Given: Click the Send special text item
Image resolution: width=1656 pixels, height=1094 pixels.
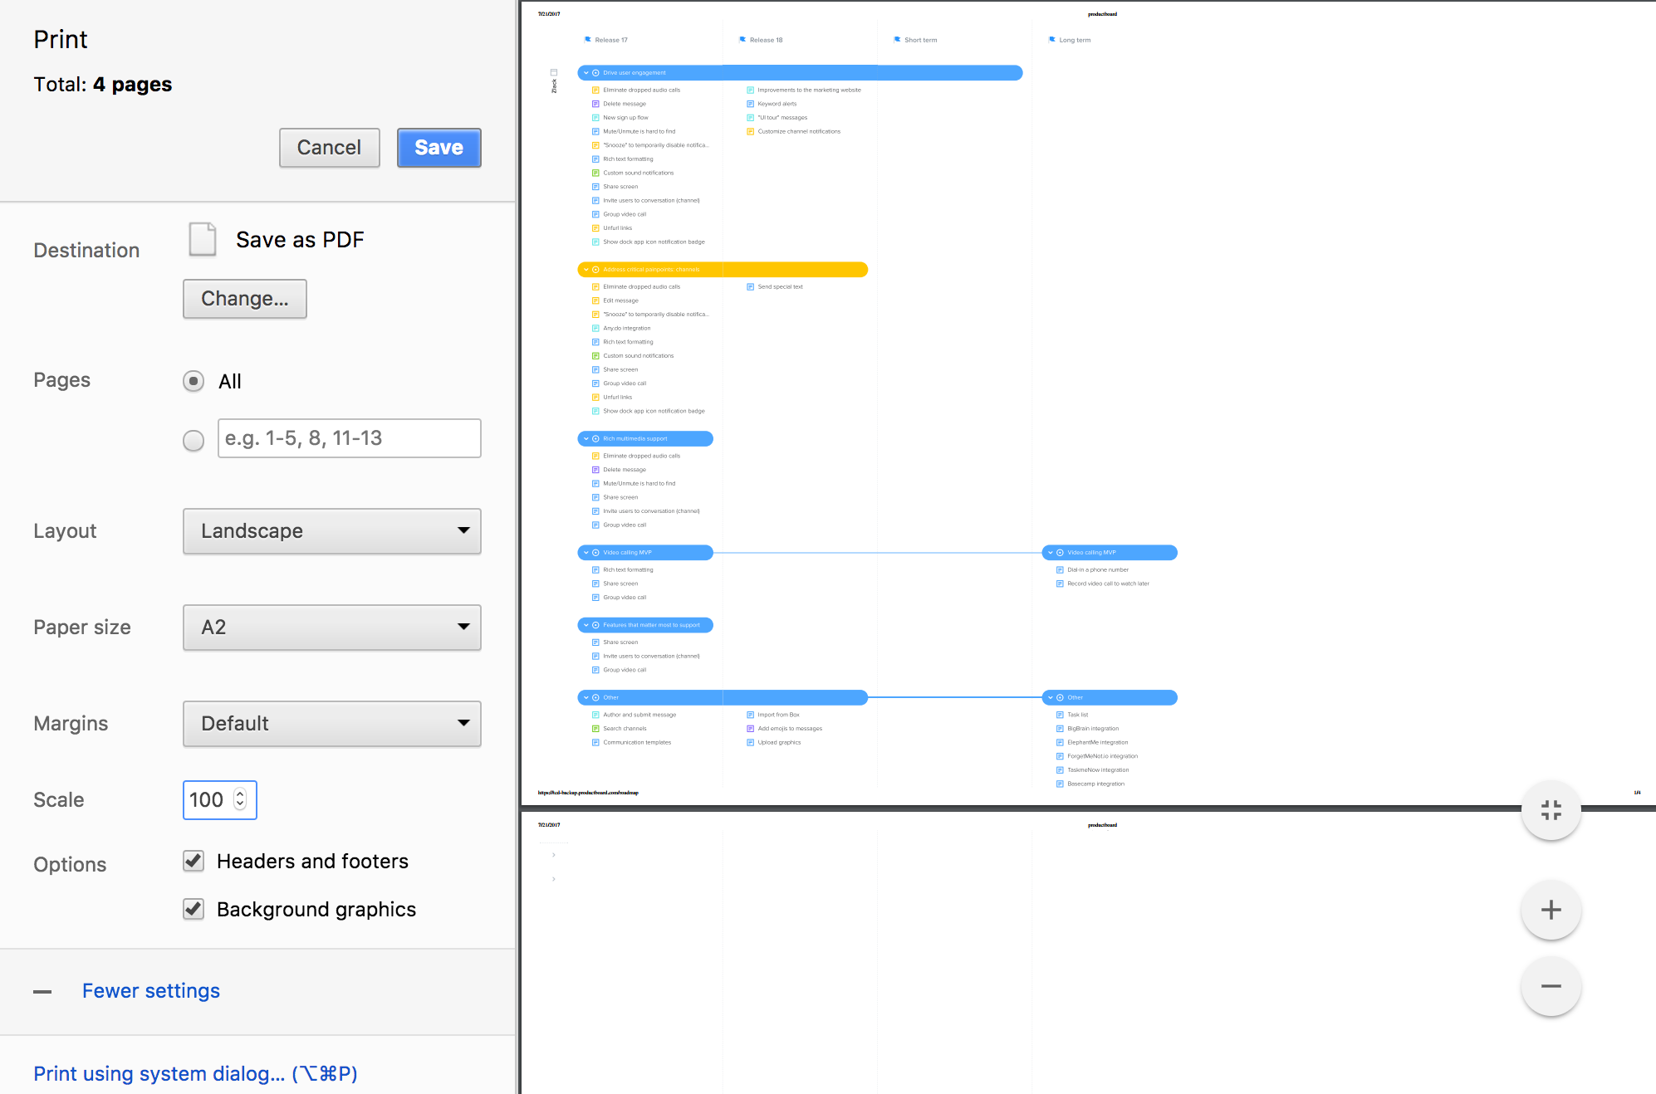Looking at the screenshot, I should 775,287.
